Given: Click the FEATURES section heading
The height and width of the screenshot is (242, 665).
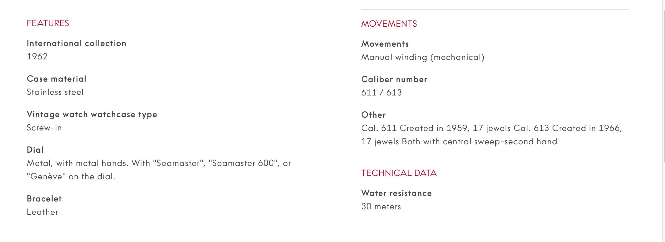Looking at the screenshot, I should tap(48, 23).
